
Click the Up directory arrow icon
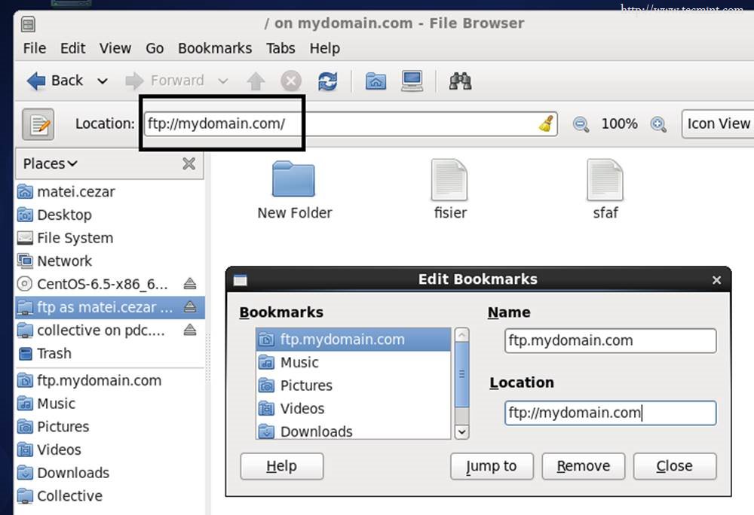tap(256, 81)
